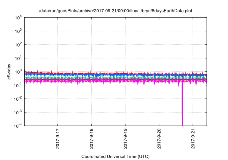228x160 pixels.
Task: Click the 10^-4 y-axis tick label
Action: pyautogui.click(x=18, y=126)
